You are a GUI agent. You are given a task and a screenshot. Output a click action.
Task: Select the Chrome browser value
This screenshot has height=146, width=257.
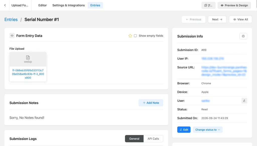point(206,83)
